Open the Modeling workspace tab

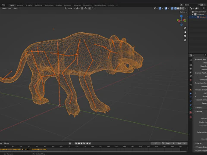20,5
